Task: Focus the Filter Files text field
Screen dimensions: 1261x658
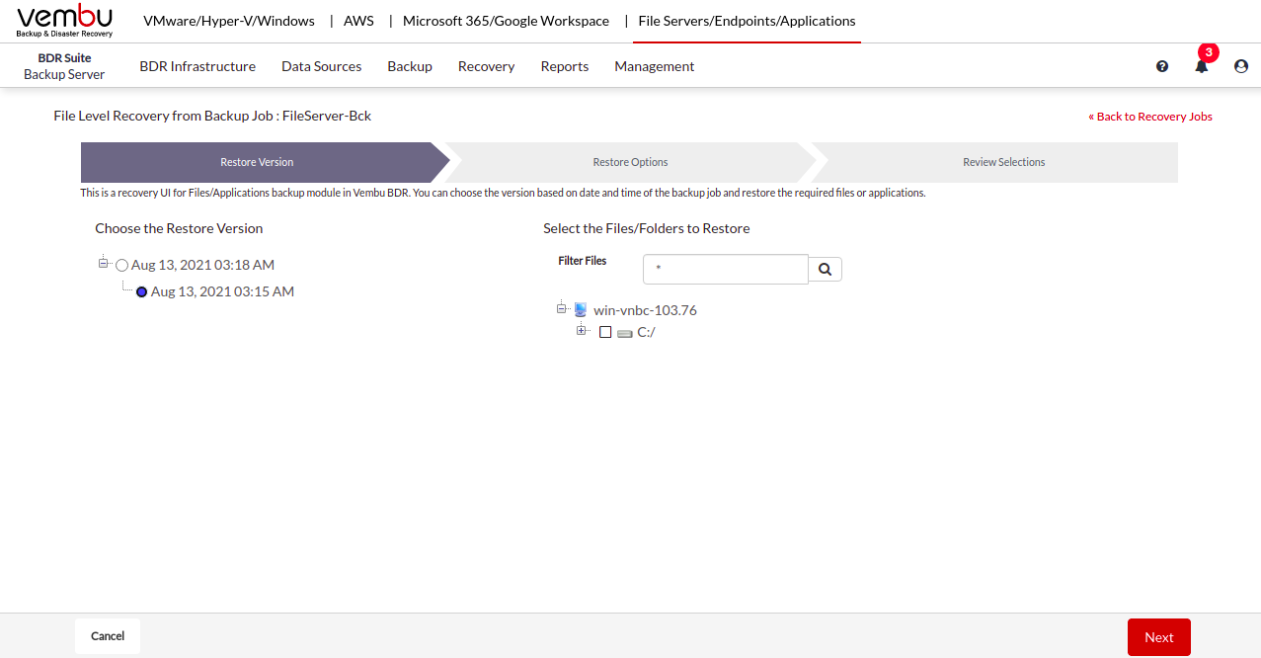Action: coord(726,269)
